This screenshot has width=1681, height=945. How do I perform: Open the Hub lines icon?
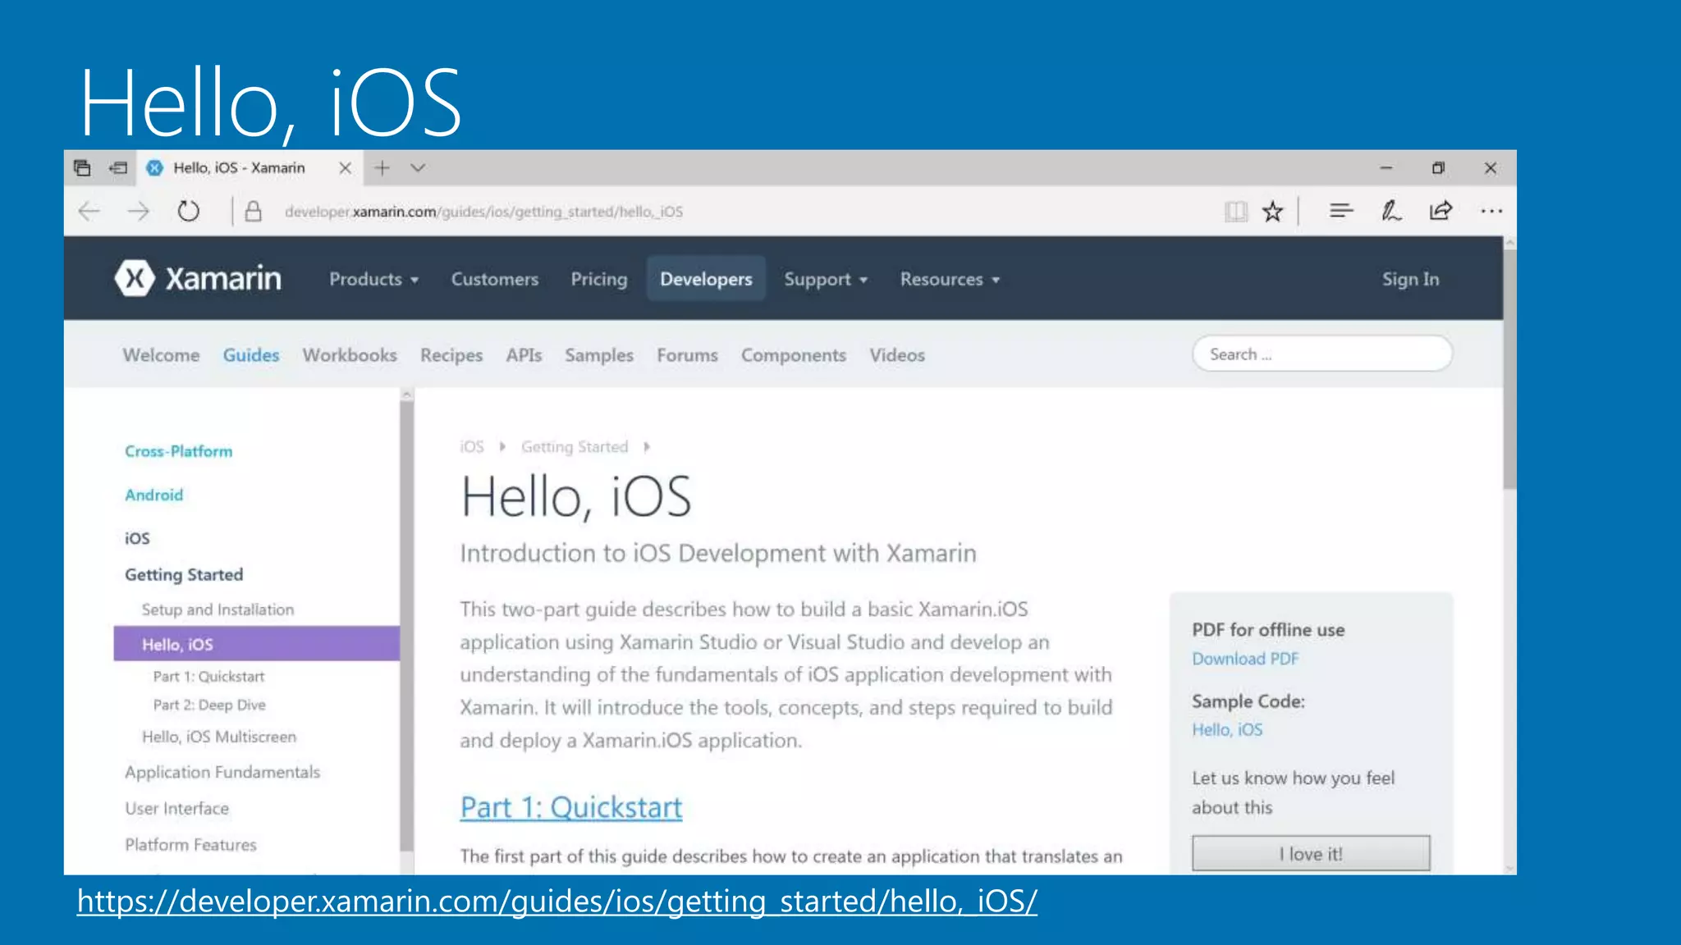(x=1341, y=212)
